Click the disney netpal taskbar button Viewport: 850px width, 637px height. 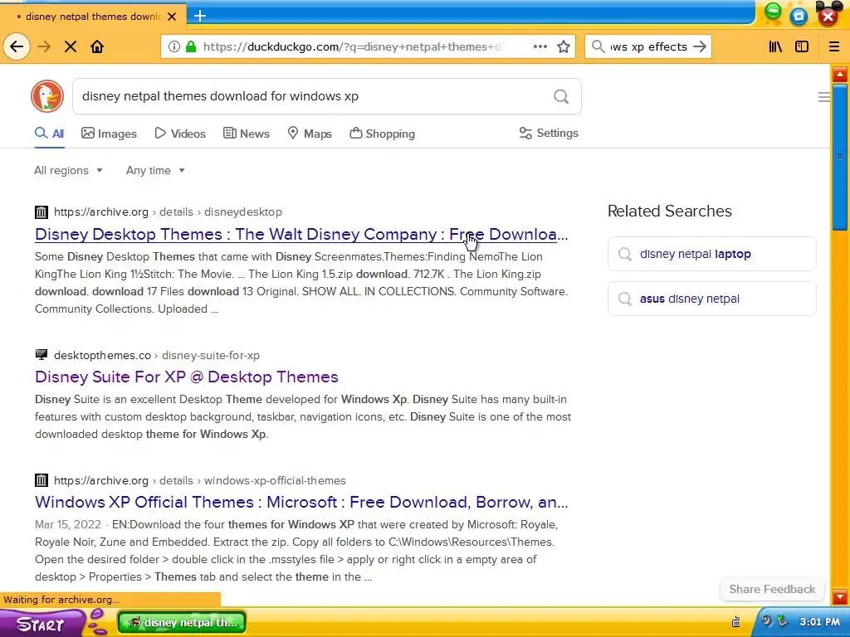[182, 622]
